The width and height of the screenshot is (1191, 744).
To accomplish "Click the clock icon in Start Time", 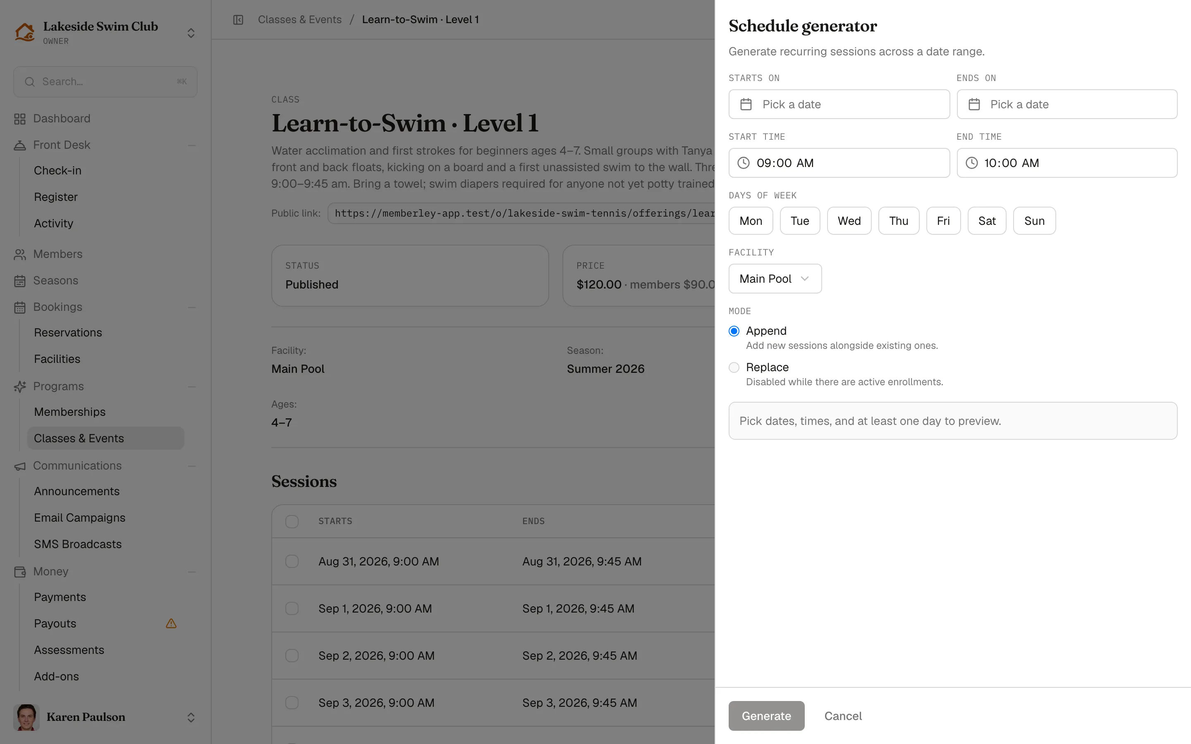I will pos(744,163).
